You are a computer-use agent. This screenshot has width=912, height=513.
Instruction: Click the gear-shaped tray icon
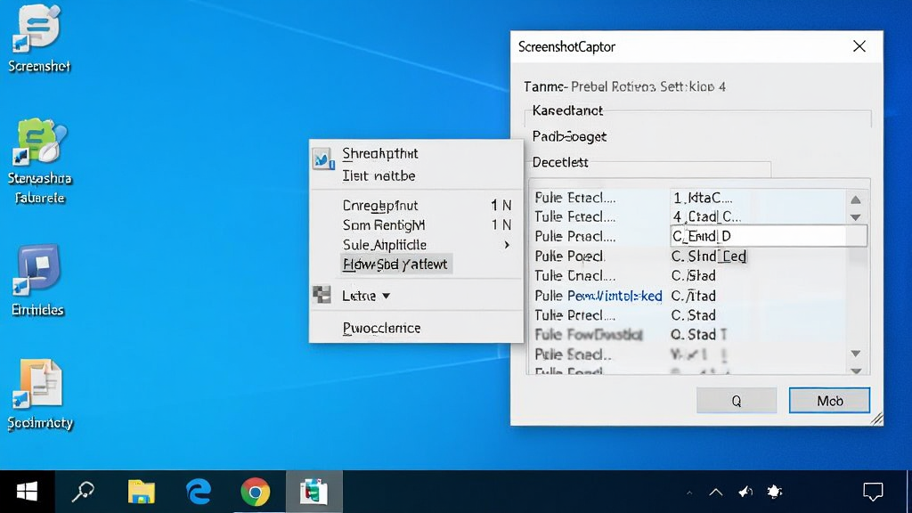point(775,492)
